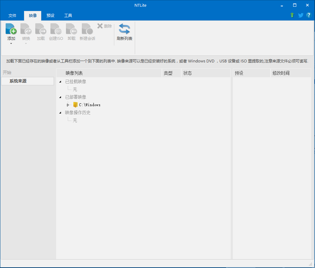Click the 已部署映像 label
The image size is (315, 268).
click(x=75, y=97)
